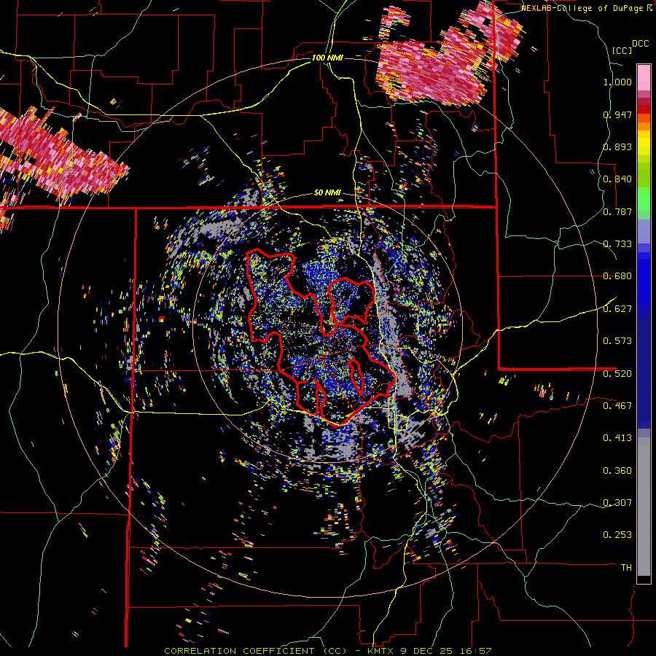Image resolution: width=656 pixels, height=656 pixels.
Task: Click the 0.307 scale label
Action: (x=617, y=502)
